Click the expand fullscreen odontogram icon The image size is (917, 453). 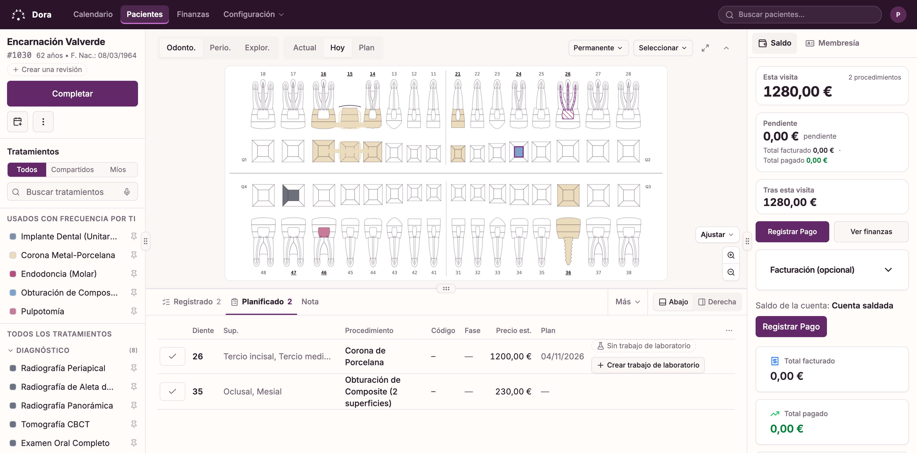[x=705, y=48]
